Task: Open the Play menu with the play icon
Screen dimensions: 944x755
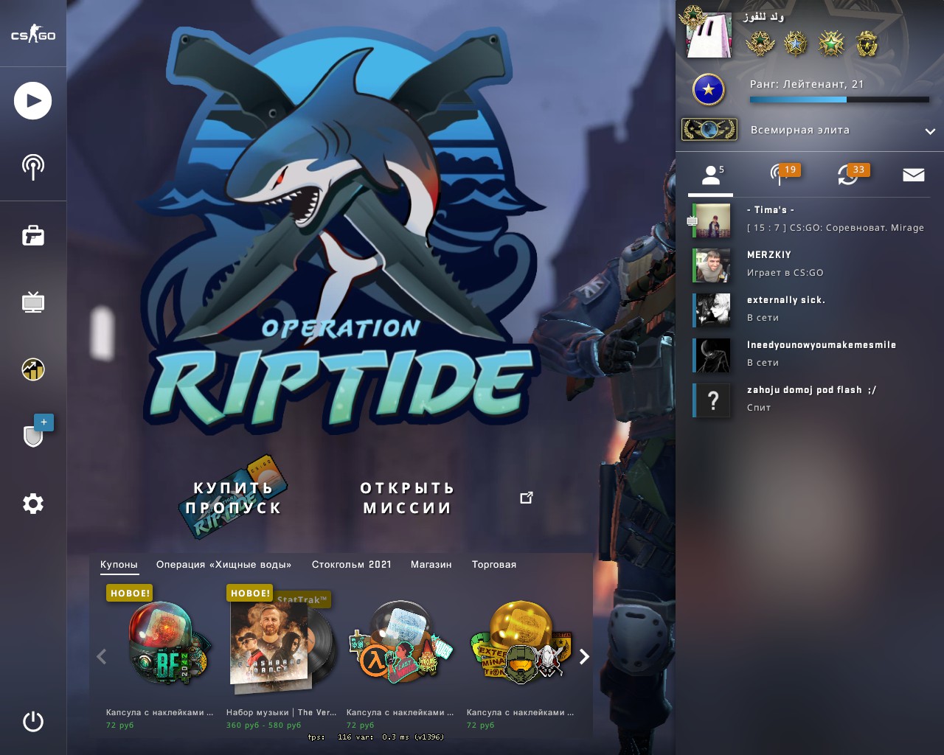Action: pos(33,101)
